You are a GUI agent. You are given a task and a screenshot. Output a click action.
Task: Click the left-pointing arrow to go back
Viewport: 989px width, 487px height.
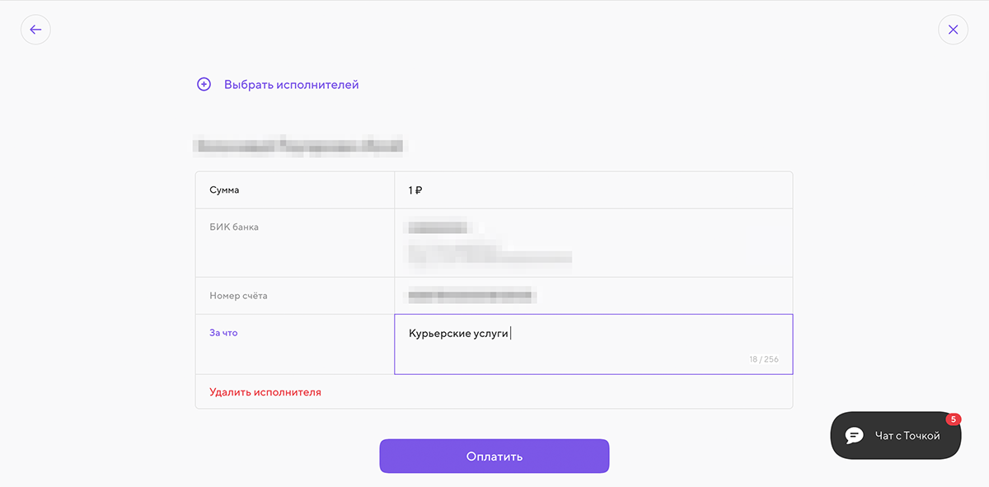pyautogui.click(x=35, y=29)
